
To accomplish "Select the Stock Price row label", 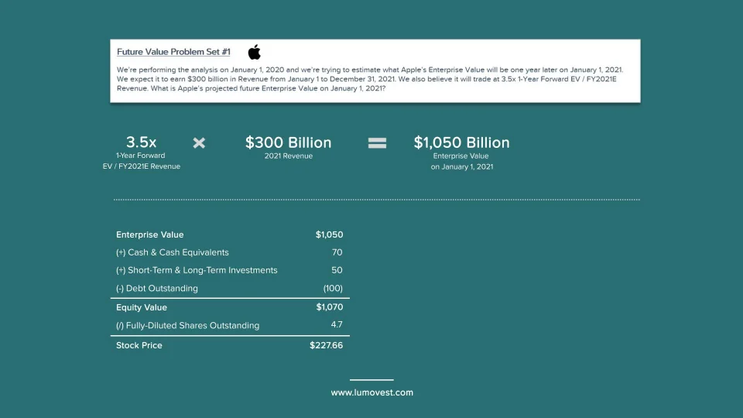I will [139, 345].
